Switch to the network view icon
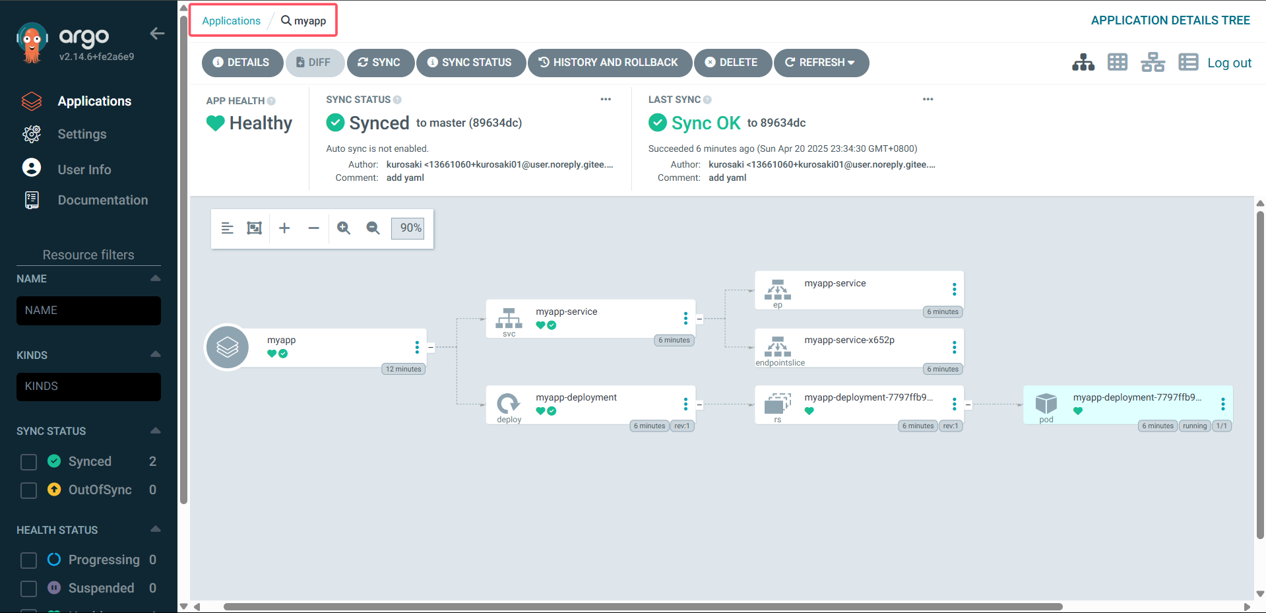 (x=1153, y=63)
